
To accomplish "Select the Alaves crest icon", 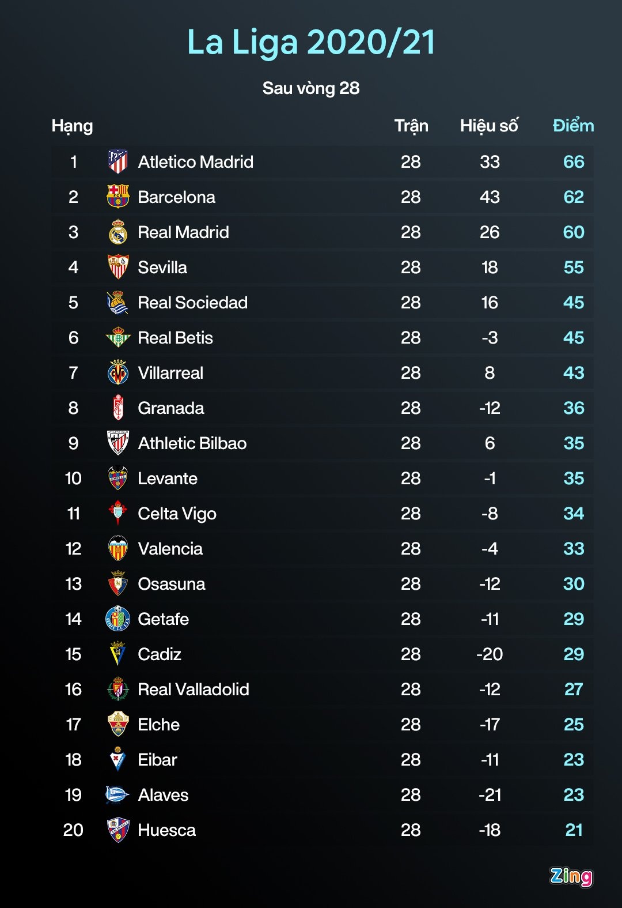I will 117,795.
